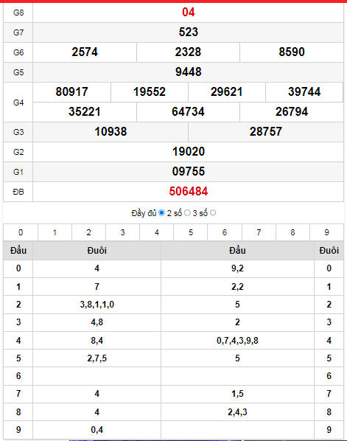The width and height of the screenshot is (347, 441).
Task: Click the head values '2,4,3'
Action: pos(237,412)
